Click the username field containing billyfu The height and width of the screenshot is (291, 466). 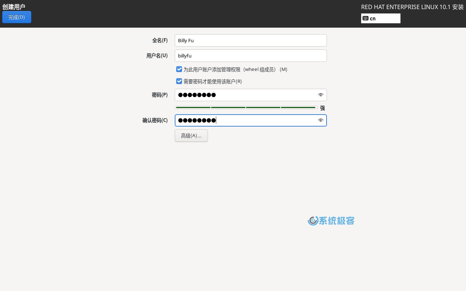pos(250,56)
